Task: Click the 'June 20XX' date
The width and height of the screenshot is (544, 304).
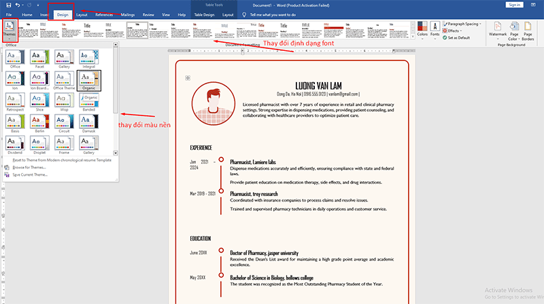Action: pos(199,252)
